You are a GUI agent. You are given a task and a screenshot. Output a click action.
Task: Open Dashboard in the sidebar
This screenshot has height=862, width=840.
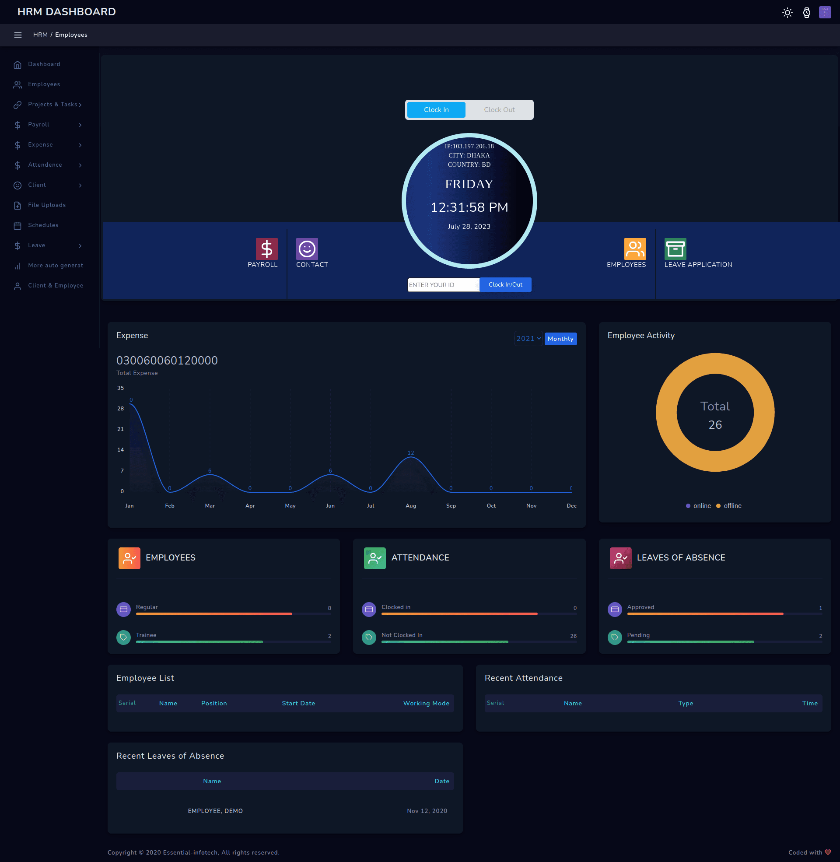(x=44, y=64)
